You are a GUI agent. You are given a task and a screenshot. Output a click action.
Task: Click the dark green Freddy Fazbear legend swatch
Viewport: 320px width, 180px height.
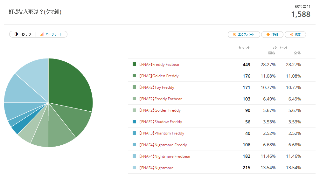134,64
